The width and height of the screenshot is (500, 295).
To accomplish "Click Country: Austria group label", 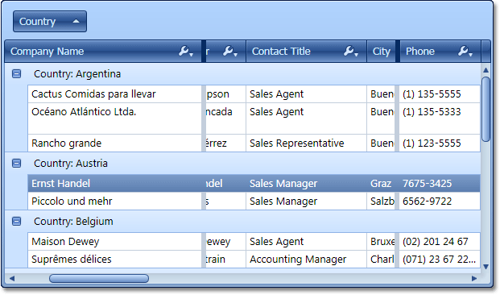I will click(71, 163).
